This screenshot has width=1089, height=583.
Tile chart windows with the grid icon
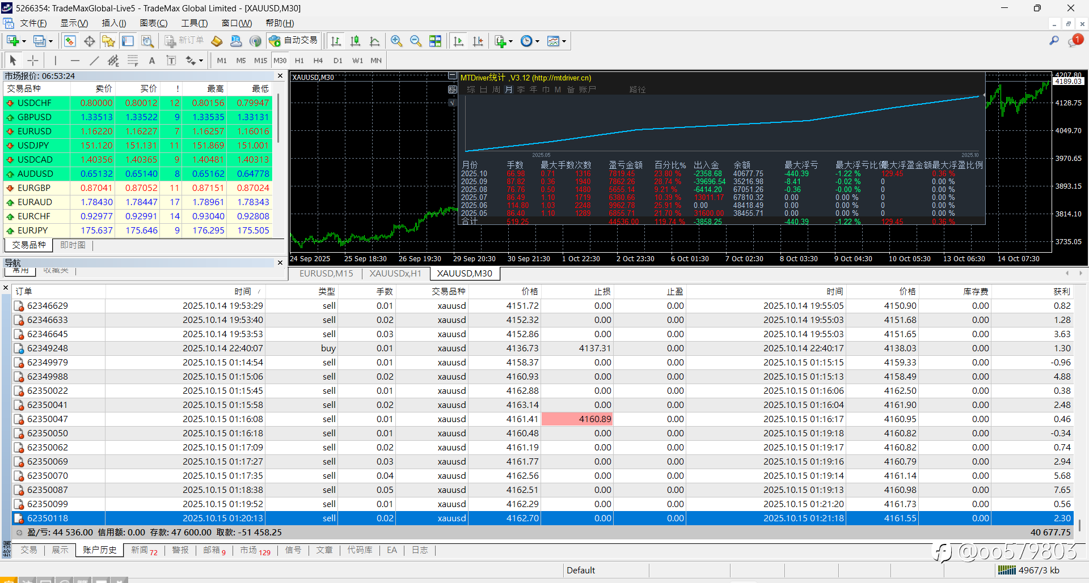tap(435, 41)
